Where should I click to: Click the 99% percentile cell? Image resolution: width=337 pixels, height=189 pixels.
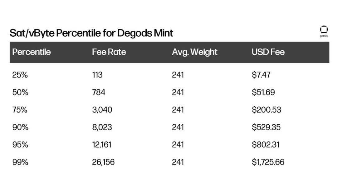point(20,162)
